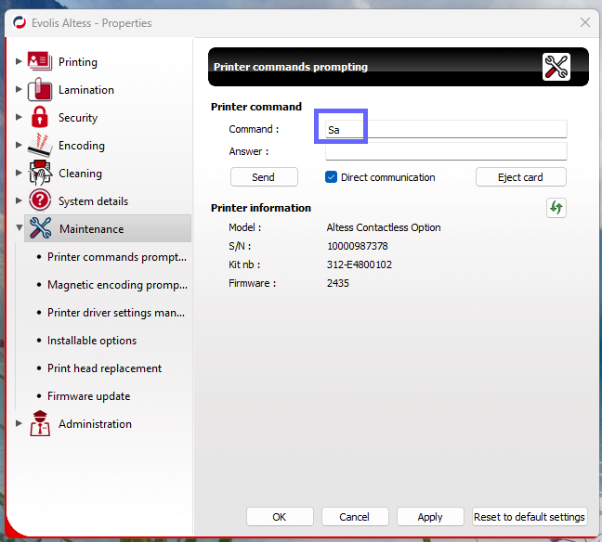The height and width of the screenshot is (542, 602).
Task: Close the Properties window
Action: click(x=585, y=22)
